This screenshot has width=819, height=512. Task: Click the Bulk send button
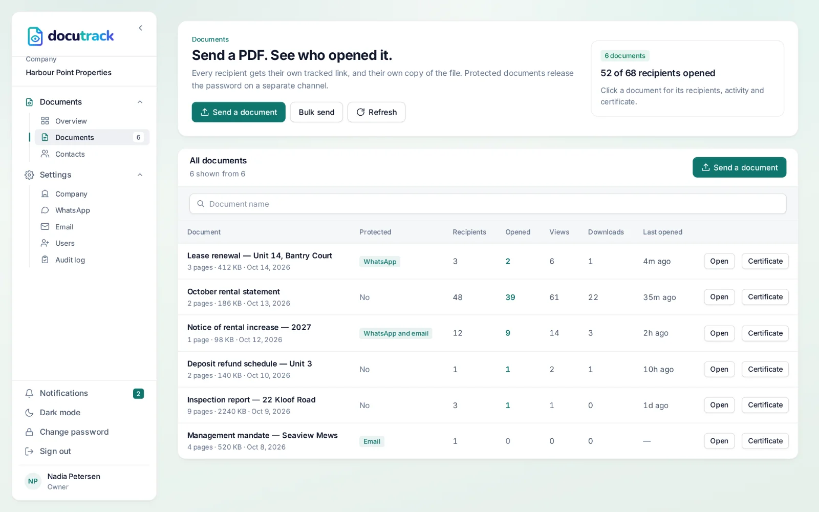pyautogui.click(x=316, y=112)
